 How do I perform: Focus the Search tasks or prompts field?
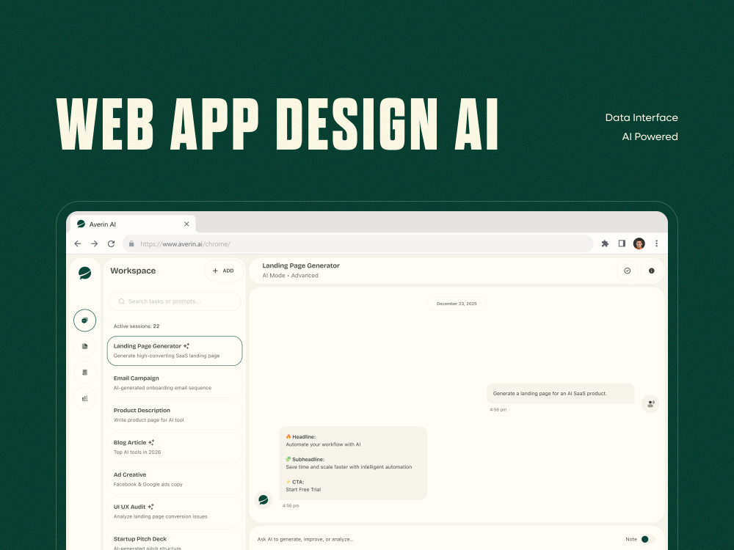point(175,301)
